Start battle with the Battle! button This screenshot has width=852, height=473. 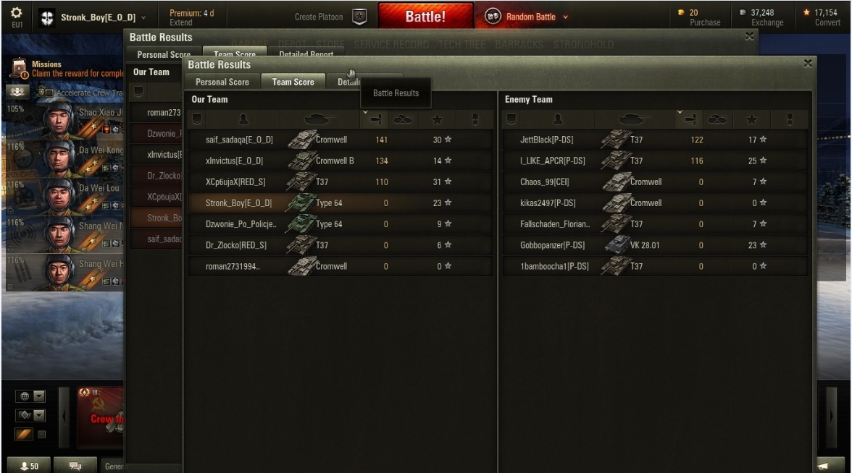pyautogui.click(x=425, y=16)
